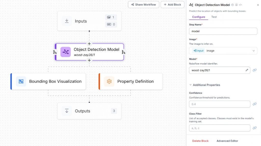
Task: Select the Configure tab
Action: coord(199,17)
